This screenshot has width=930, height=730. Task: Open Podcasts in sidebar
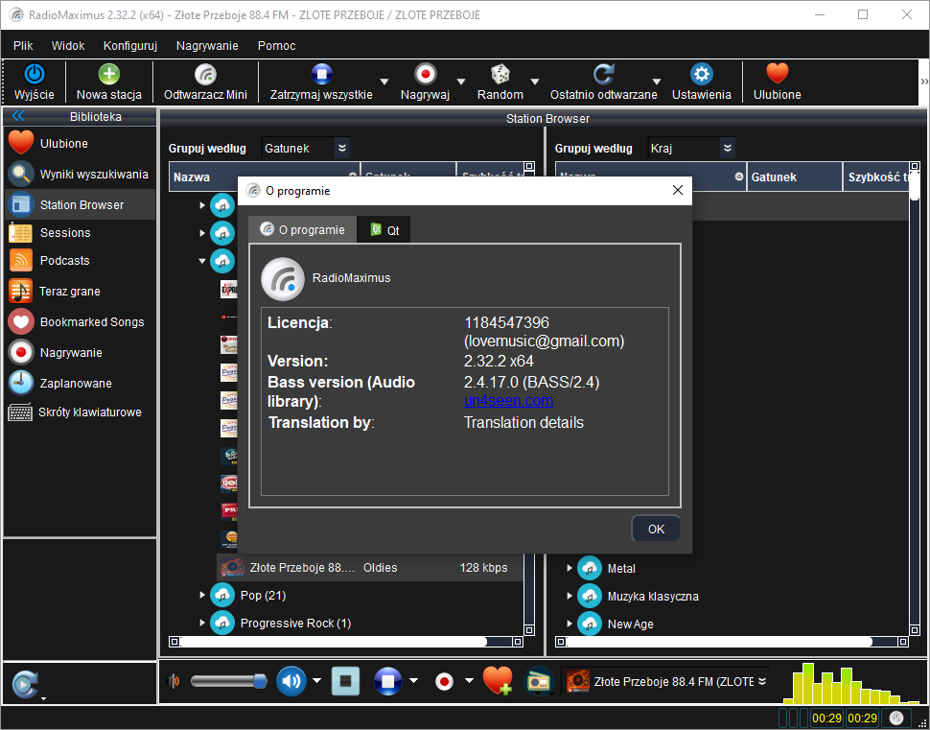[x=80, y=261]
